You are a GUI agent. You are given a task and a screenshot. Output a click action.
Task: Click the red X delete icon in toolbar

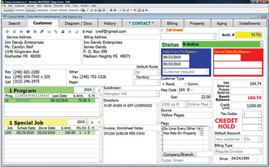click(135, 10)
